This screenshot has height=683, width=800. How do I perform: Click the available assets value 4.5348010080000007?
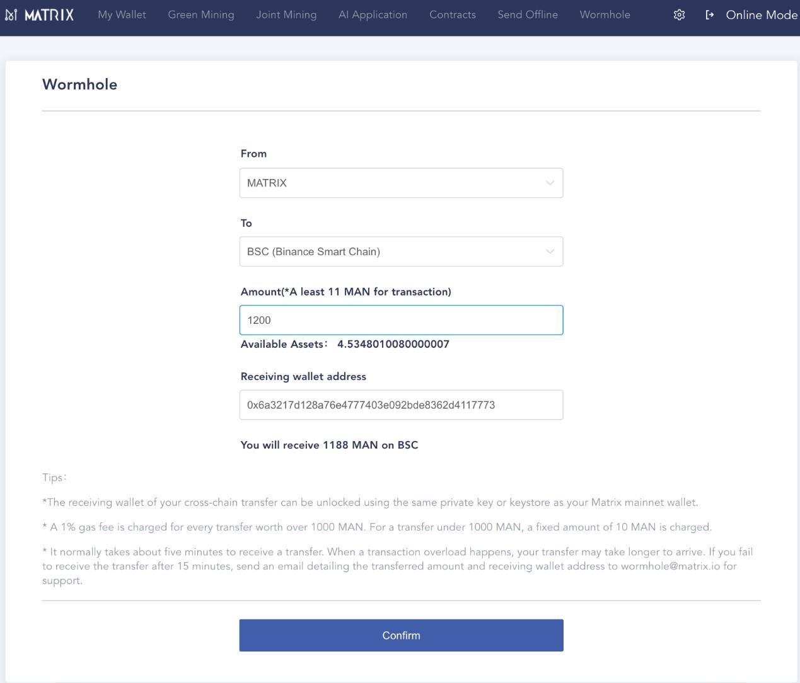tap(393, 344)
